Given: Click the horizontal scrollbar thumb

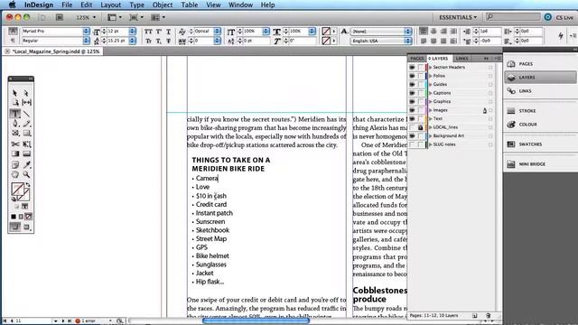Looking at the screenshot, I should click(x=256, y=321).
